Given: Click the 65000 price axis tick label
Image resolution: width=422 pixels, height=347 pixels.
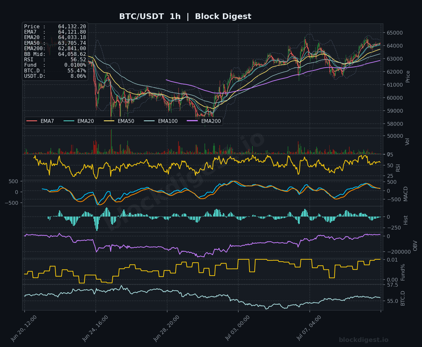Looking at the screenshot, I should coord(394,33).
